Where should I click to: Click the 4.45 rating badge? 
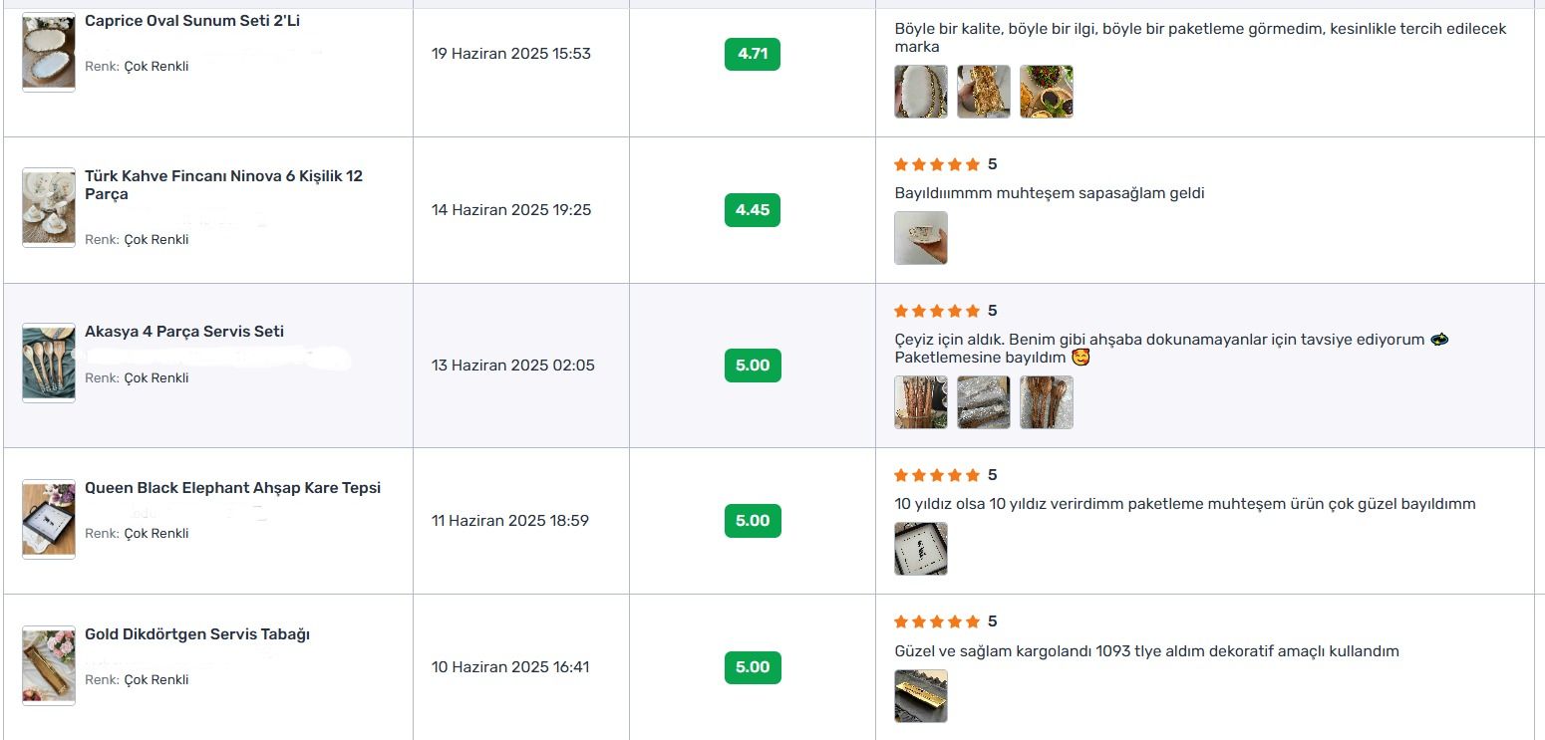(x=753, y=210)
